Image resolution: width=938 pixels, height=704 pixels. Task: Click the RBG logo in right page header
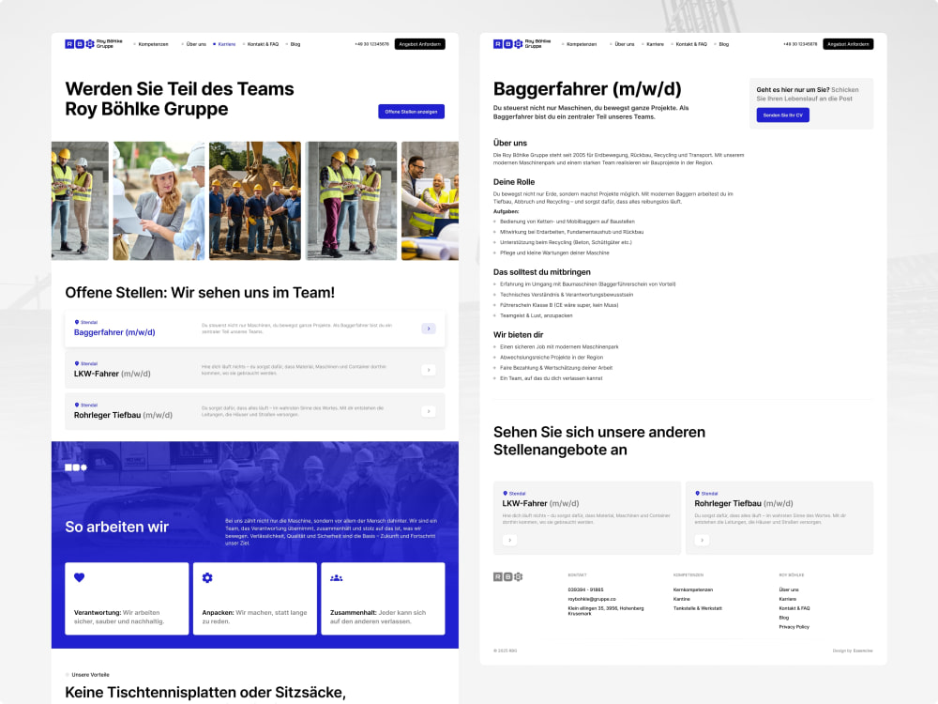[x=522, y=44]
